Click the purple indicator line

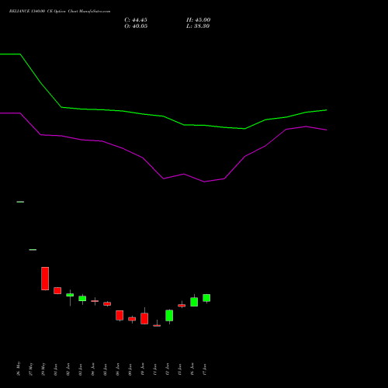click(163, 178)
